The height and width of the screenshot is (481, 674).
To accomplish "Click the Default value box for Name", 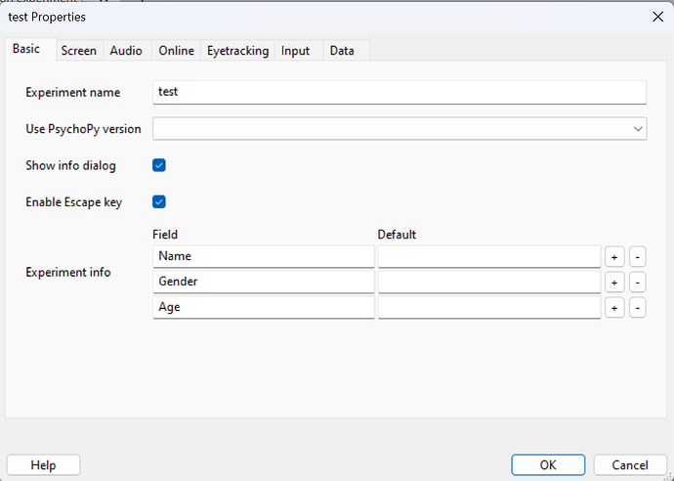I will 489,256.
